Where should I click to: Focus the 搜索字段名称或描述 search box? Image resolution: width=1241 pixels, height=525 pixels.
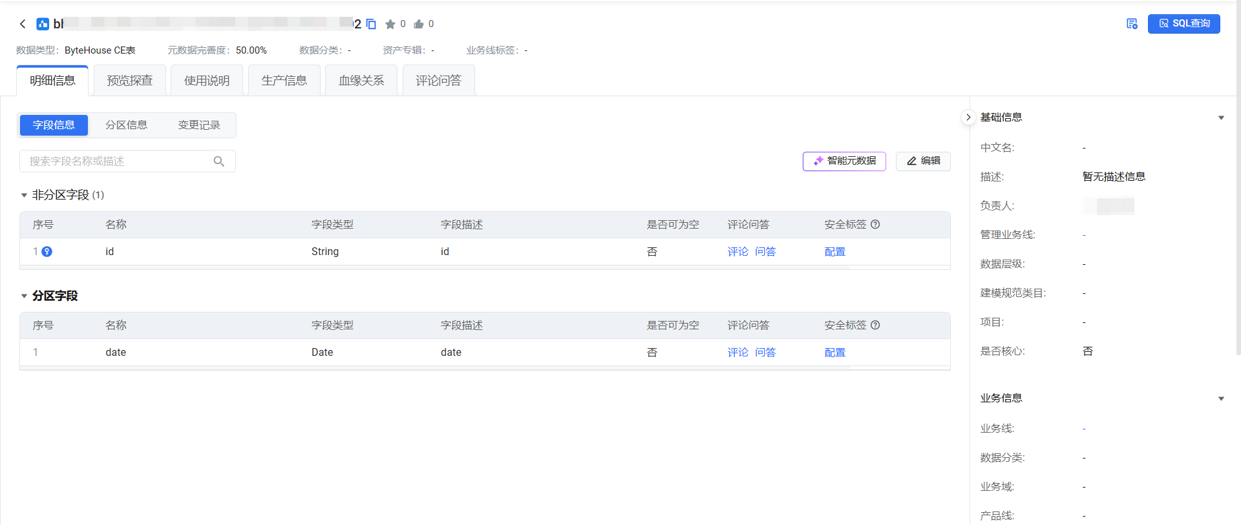point(120,161)
